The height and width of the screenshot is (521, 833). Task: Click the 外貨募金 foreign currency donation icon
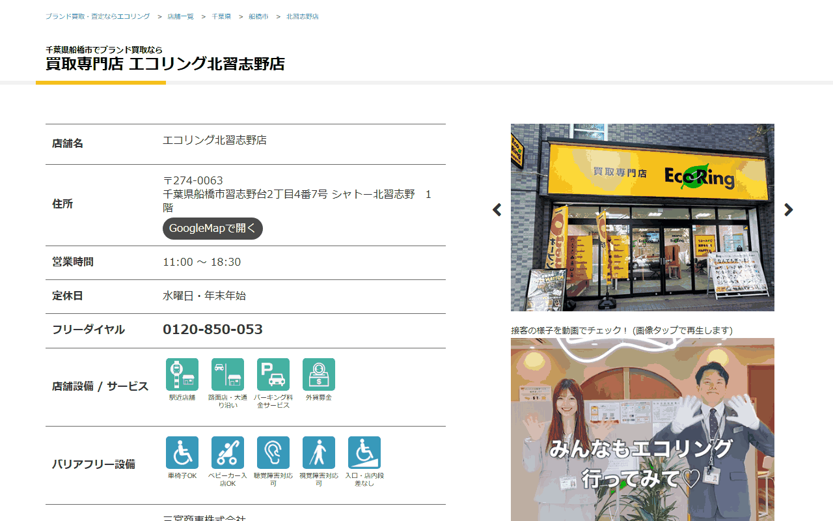click(x=319, y=374)
